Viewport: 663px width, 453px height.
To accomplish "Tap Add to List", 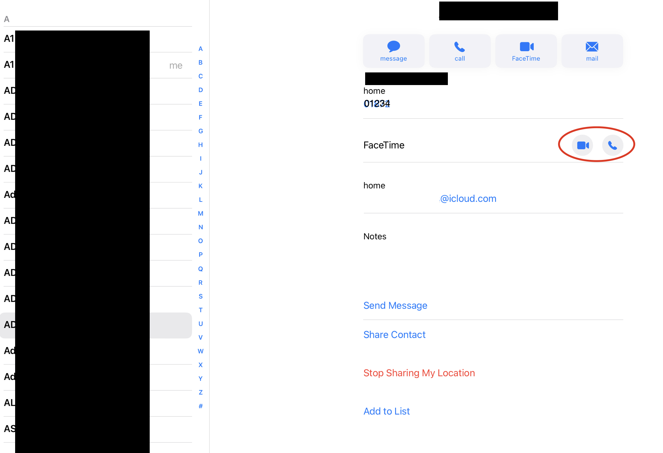I will [x=386, y=411].
